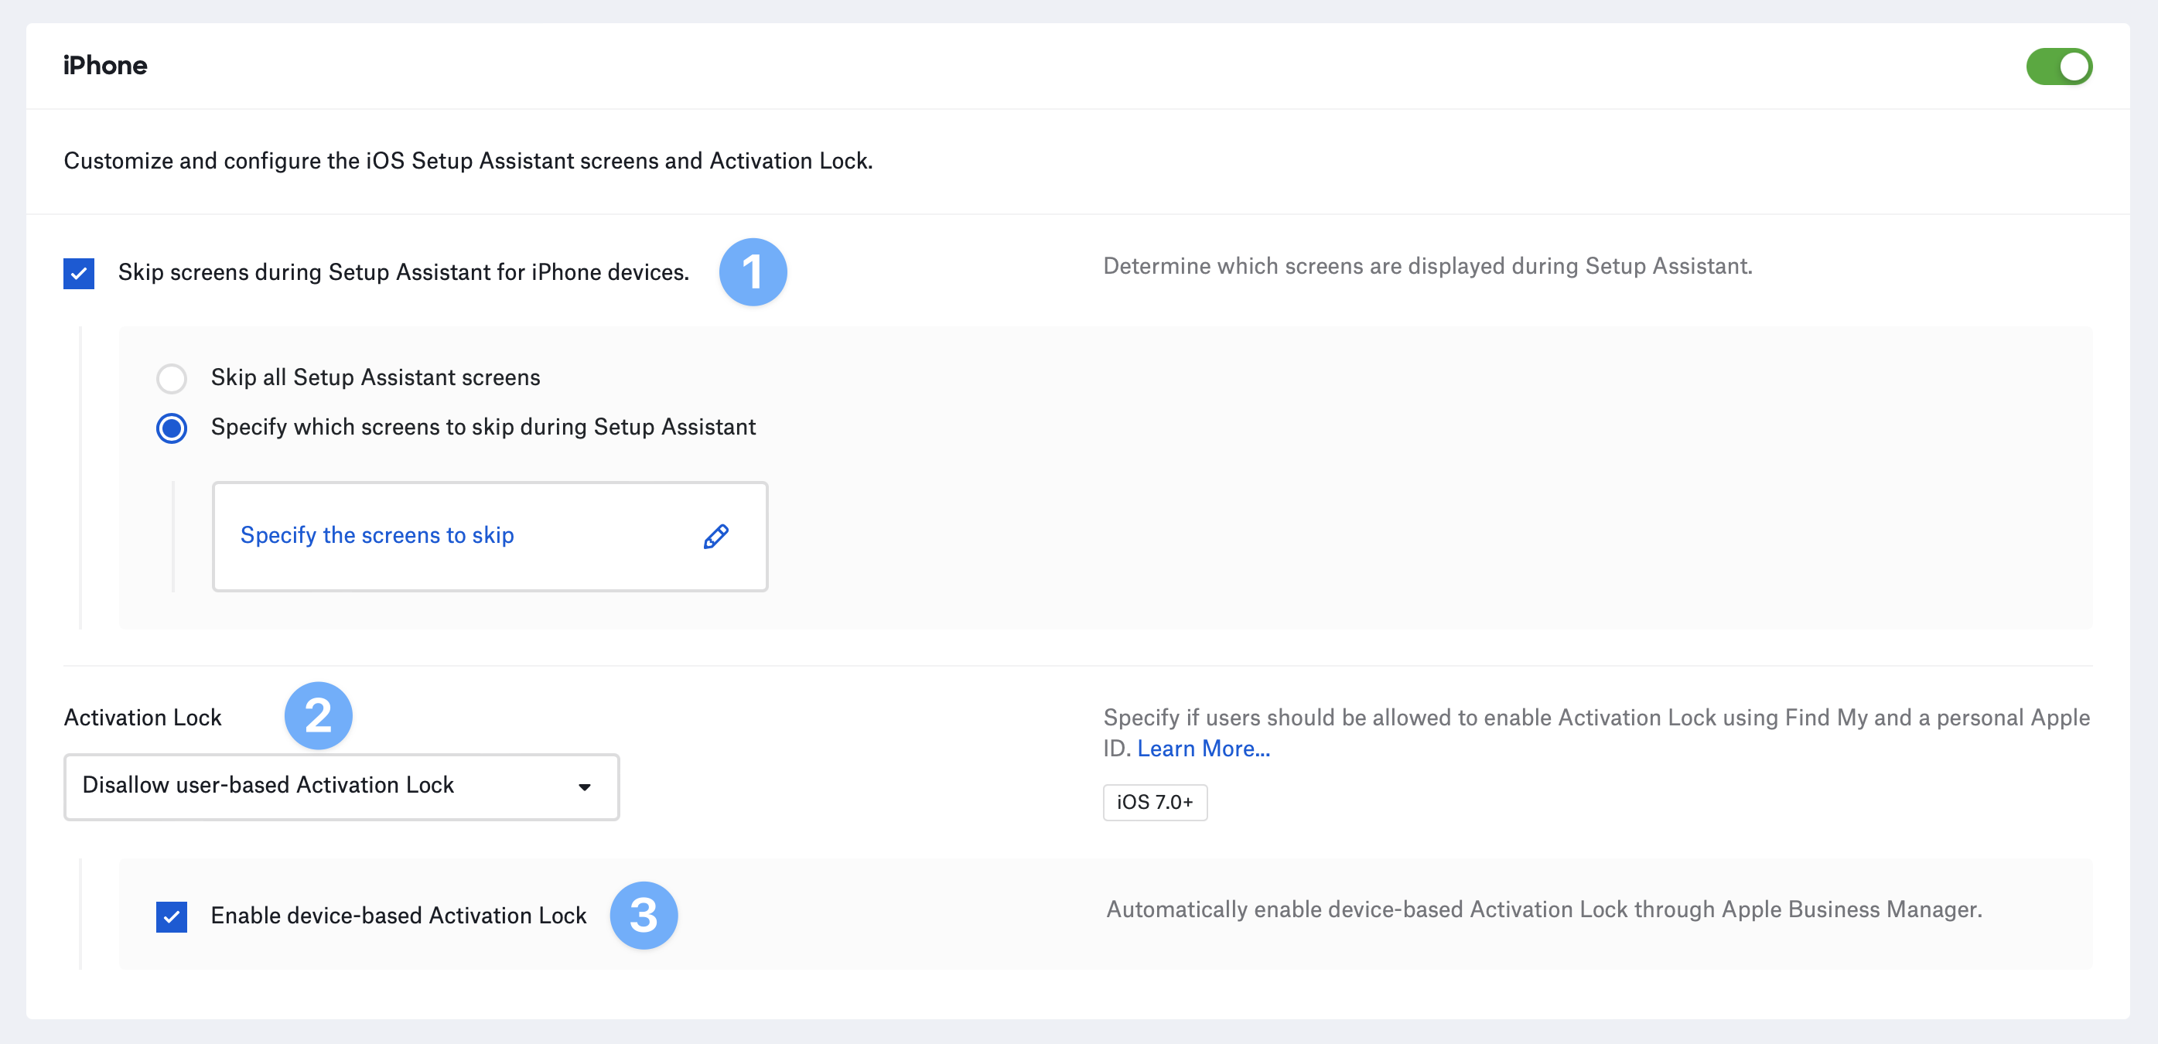Click the Customize and configure description text
The width and height of the screenshot is (2158, 1044).
point(467,160)
